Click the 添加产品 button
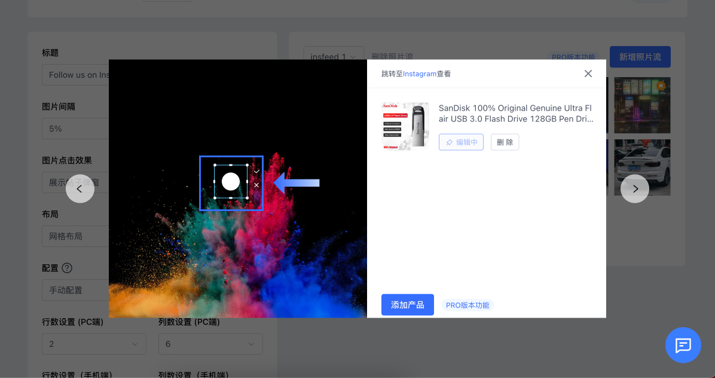This screenshot has height=378, width=715. pos(407,305)
